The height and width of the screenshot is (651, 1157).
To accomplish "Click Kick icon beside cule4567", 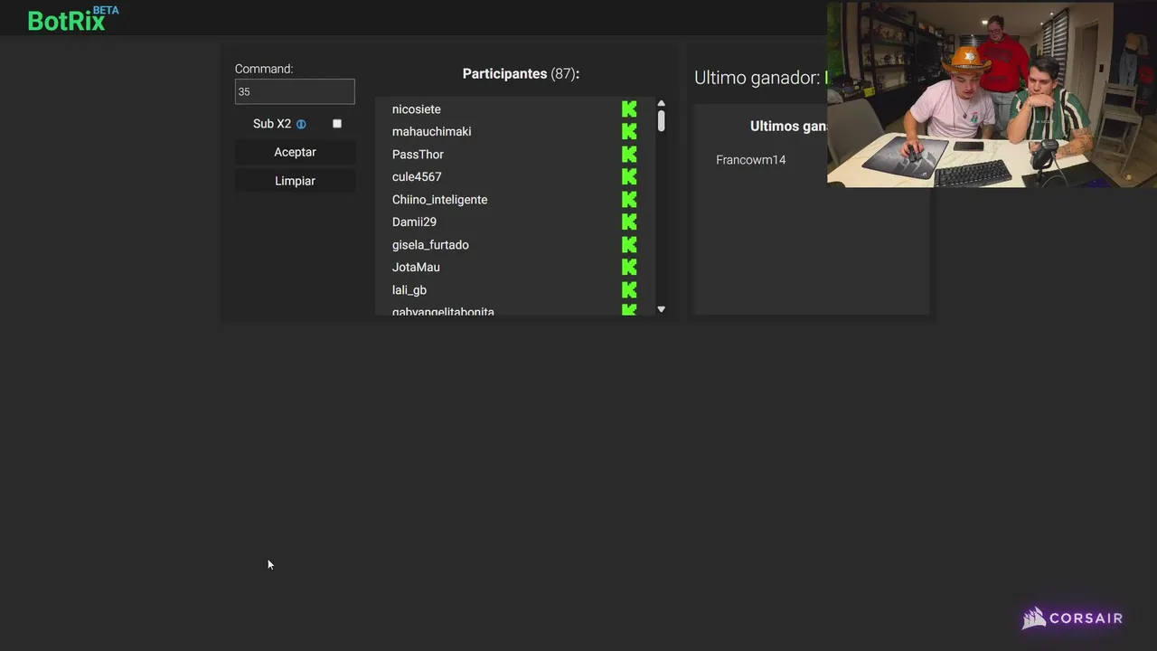I will 629,177.
